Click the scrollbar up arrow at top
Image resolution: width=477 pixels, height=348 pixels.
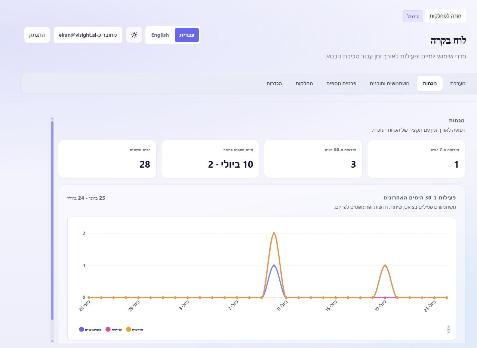tap(52, 119)
